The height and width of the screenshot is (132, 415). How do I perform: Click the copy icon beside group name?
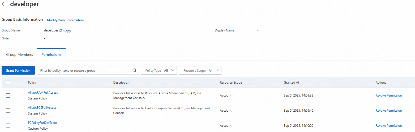61,31
